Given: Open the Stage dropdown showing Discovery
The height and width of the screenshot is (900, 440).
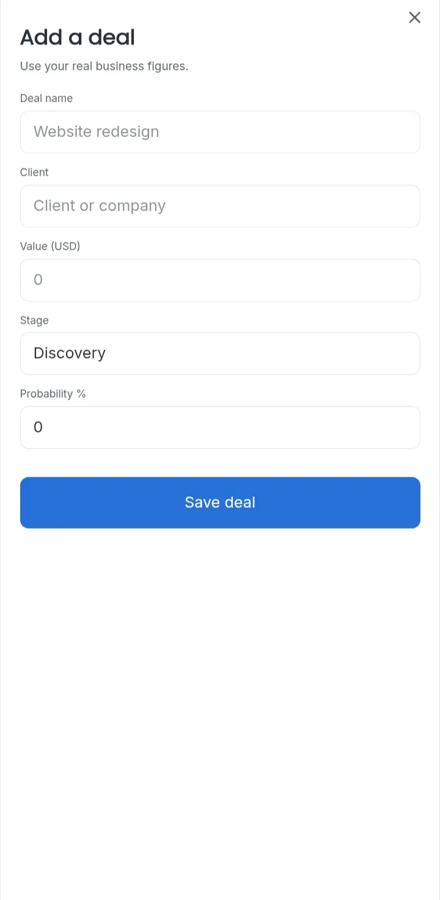Looking at the screenshot, I should point(220,353).
